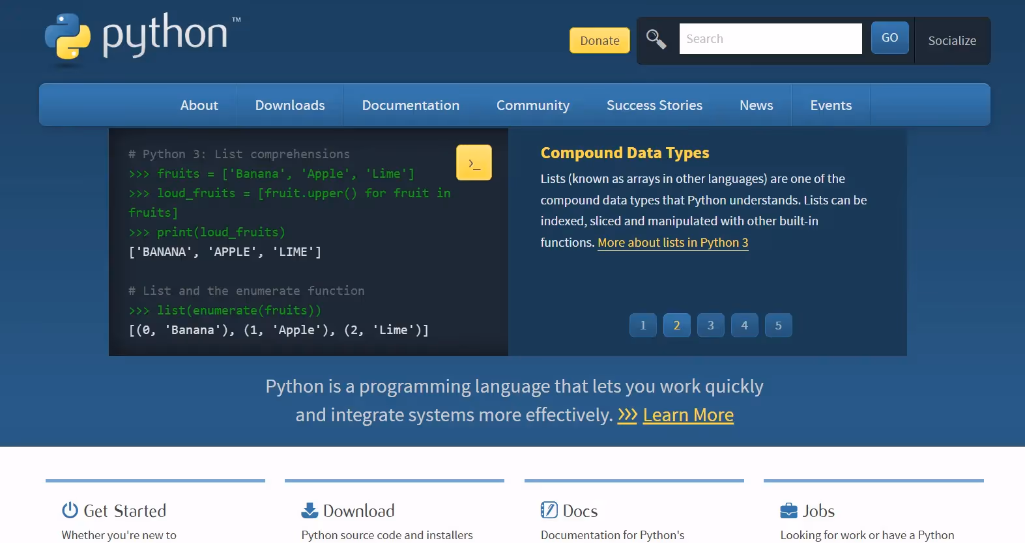Click the "# Python 3: List comprehensions" comment
The height and width of the screenshot is (543, 1025).
(239, 154)
